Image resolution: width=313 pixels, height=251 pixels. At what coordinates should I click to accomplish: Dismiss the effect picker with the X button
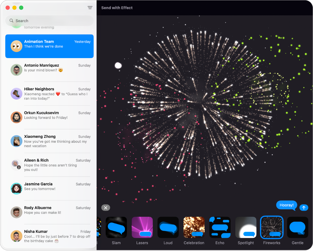[106, 207]
